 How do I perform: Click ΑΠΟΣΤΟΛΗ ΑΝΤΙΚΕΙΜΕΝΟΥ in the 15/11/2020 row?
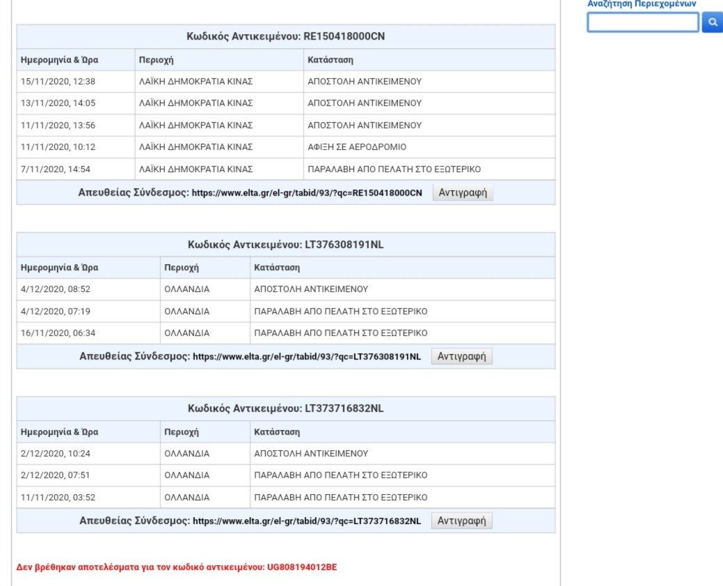365,82
